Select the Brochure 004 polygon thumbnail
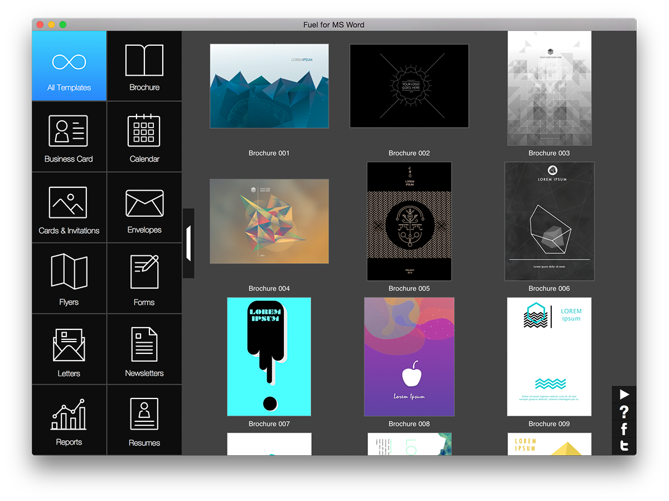 (269, 221)
